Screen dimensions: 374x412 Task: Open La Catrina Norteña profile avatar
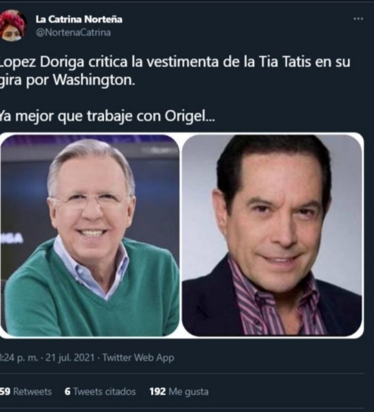(x=13, y=25)
